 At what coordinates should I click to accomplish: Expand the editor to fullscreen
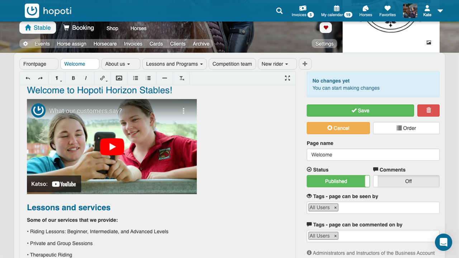288,78
